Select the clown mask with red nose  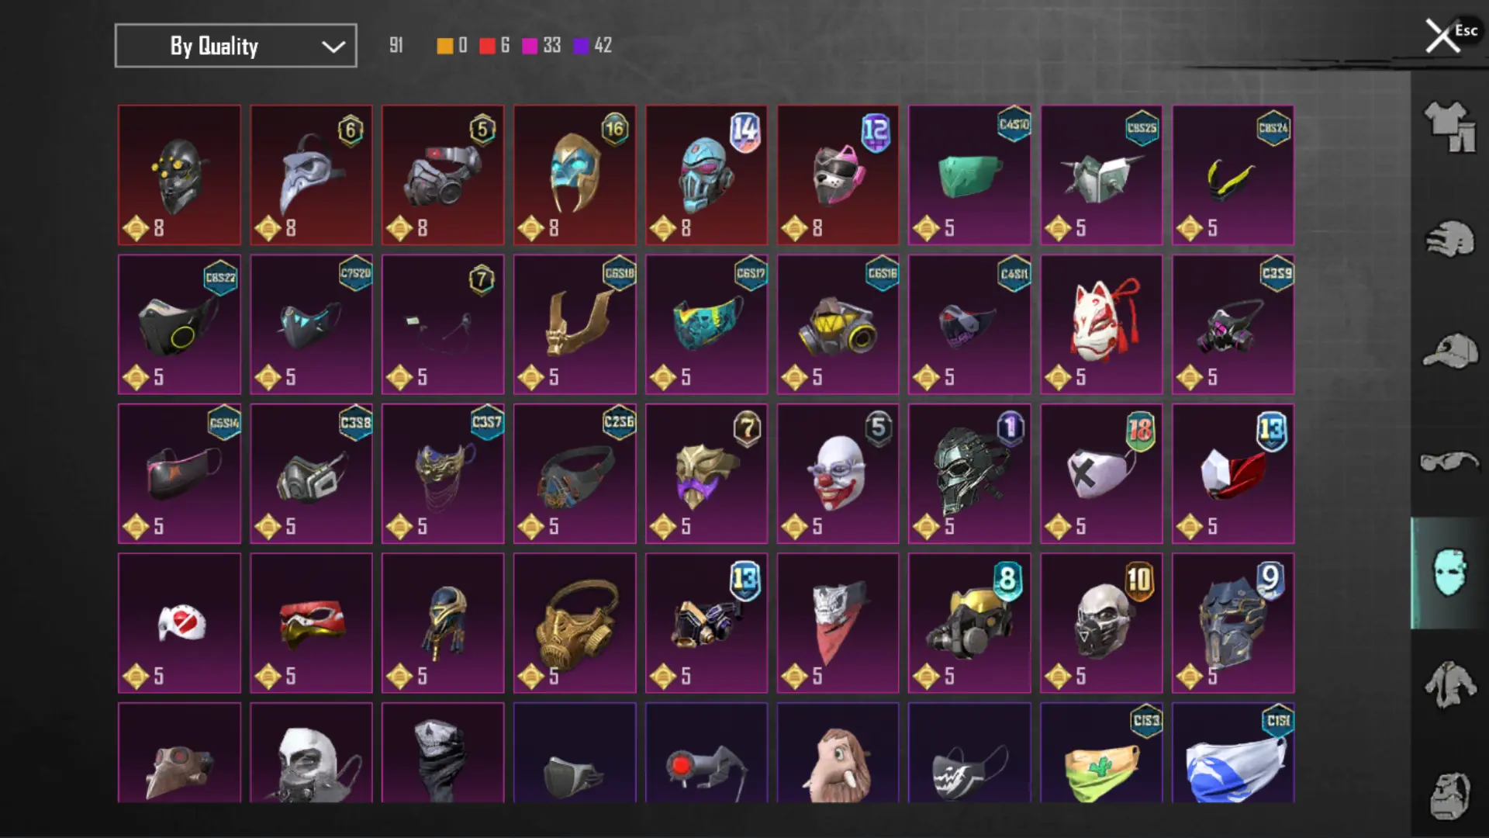(838, 473)
